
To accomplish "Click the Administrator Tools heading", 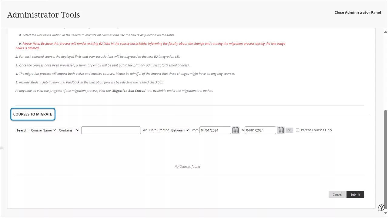I will [x=43, y=15].
